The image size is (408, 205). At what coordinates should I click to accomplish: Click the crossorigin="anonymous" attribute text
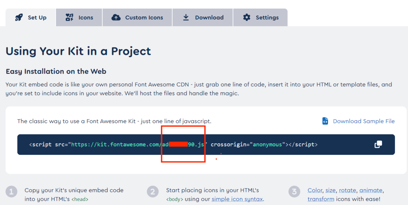coord(248,144)
